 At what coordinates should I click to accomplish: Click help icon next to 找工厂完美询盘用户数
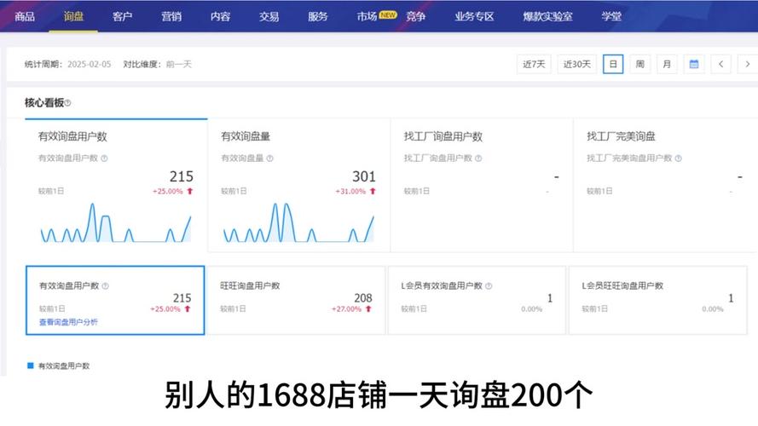click(678, 158)
